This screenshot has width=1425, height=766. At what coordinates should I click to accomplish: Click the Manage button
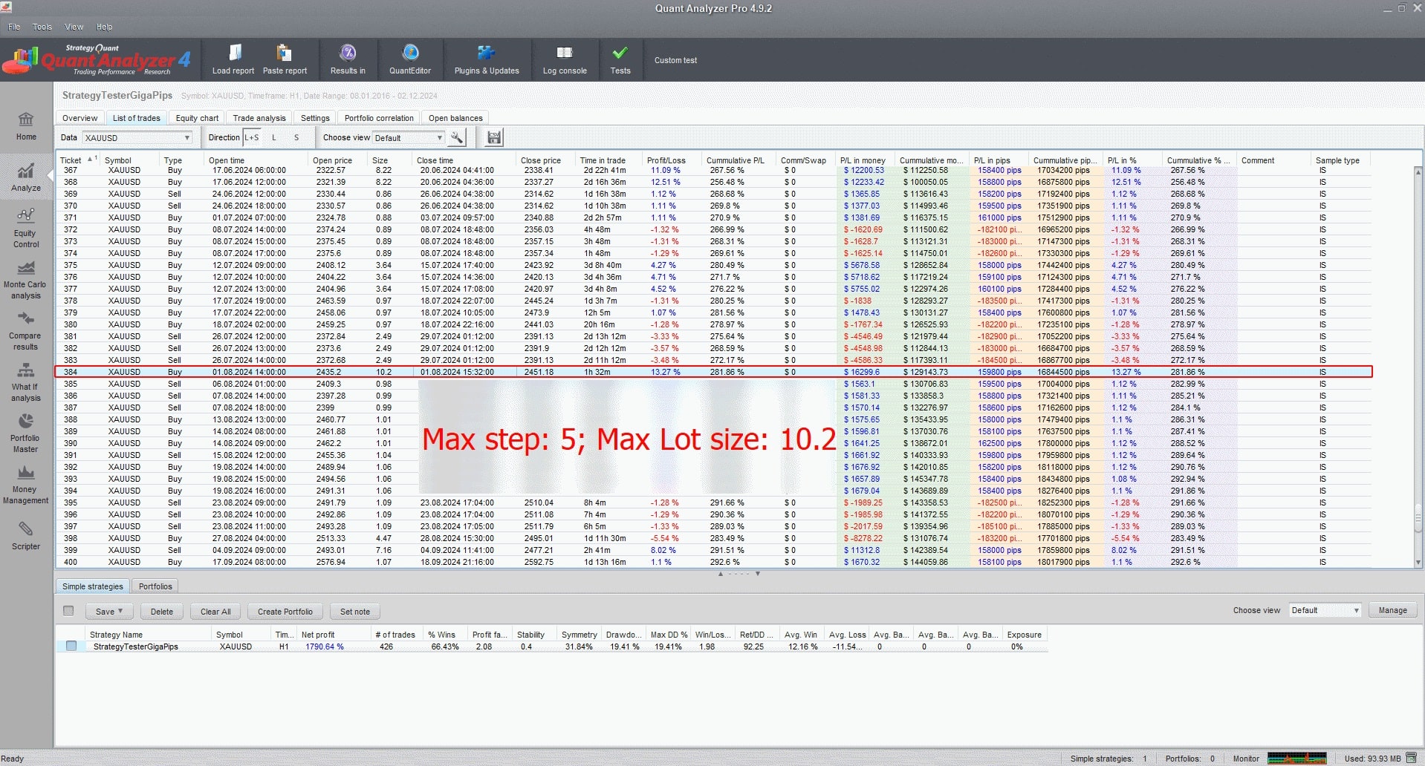coord(1393,610)
